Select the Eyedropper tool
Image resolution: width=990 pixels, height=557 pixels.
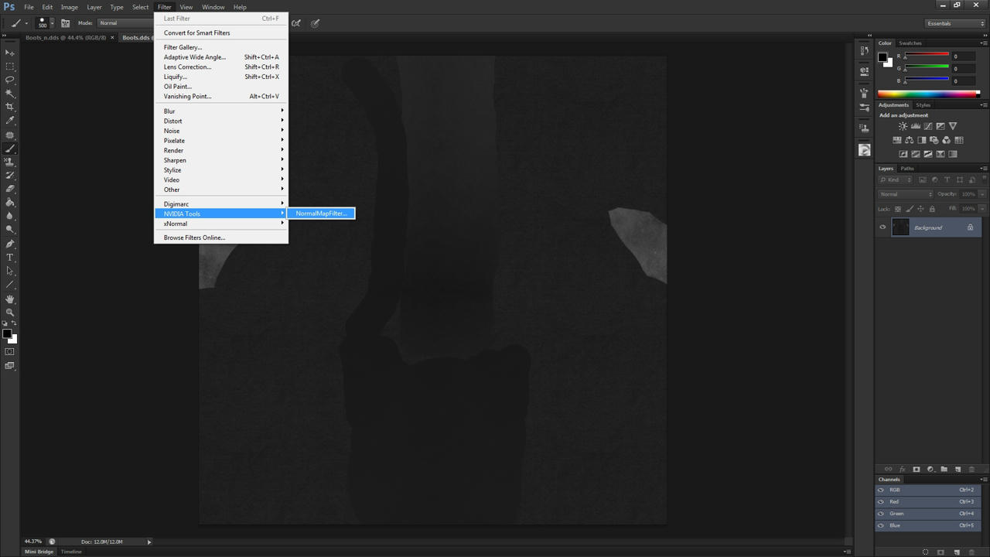(10, 121)
